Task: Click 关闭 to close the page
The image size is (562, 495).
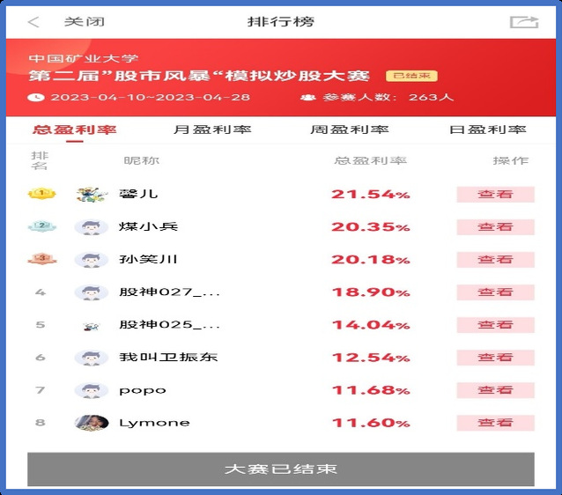Action: pyautogui.click(x=78, y=22)
